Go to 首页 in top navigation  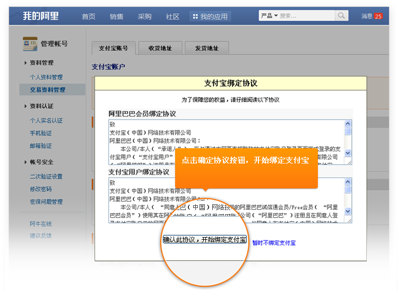(89, 17)
